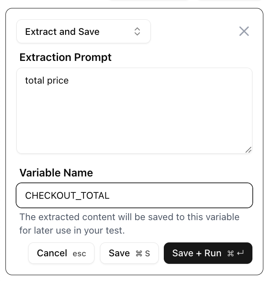Click the command symbol on the Save button
The width and height of the screenshot is (273, 284).
click(x=139, y=253)
